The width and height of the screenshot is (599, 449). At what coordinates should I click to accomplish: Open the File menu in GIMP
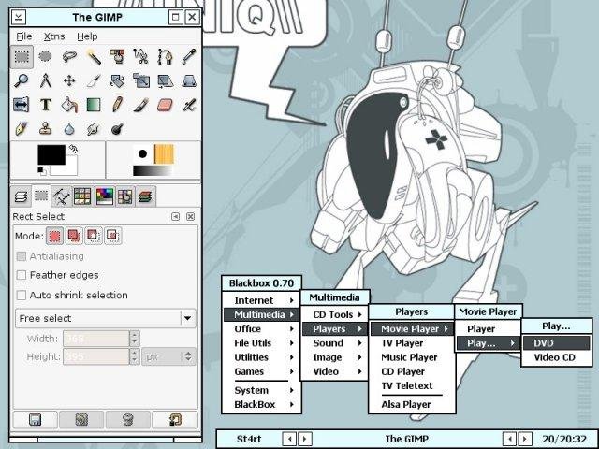point(24,36)
